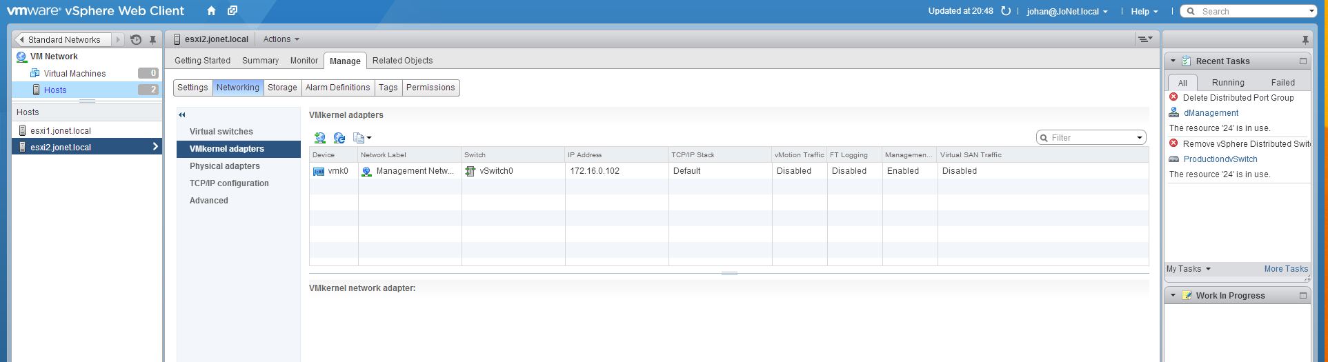Click the windows icon next to home
1328x362 pixels.
click(232, 11)
